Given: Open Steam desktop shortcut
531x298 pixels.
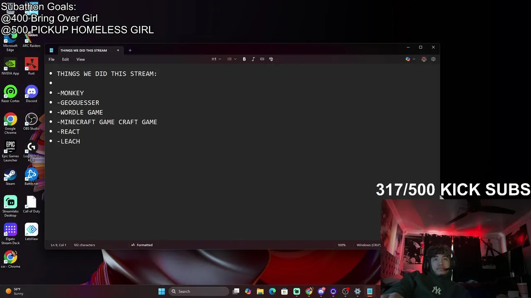Looking at the screenshot, I should (10, 177).
